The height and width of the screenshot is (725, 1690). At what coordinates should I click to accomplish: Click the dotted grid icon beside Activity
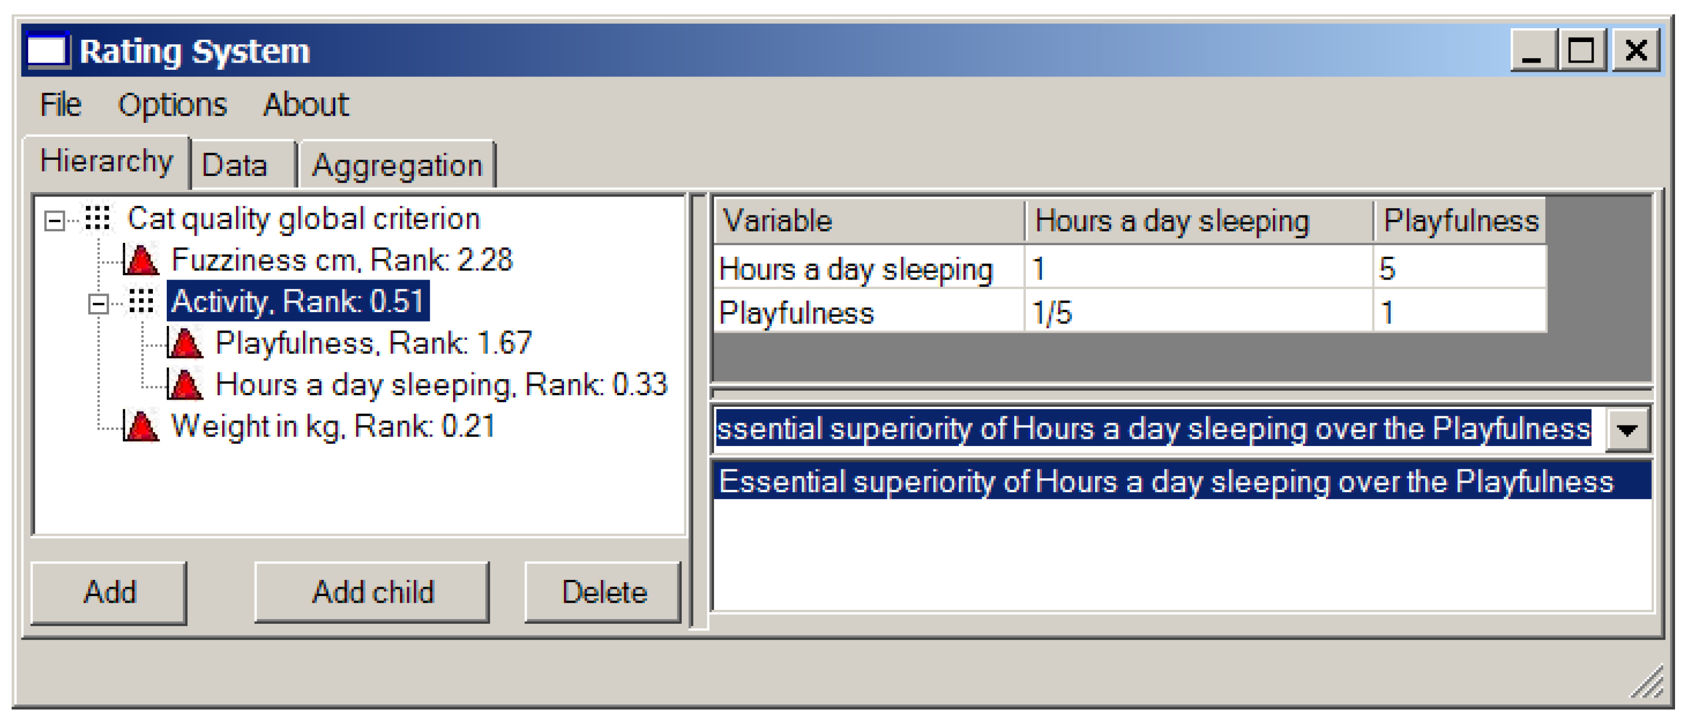pyautogui.click(x=141, y=302)
